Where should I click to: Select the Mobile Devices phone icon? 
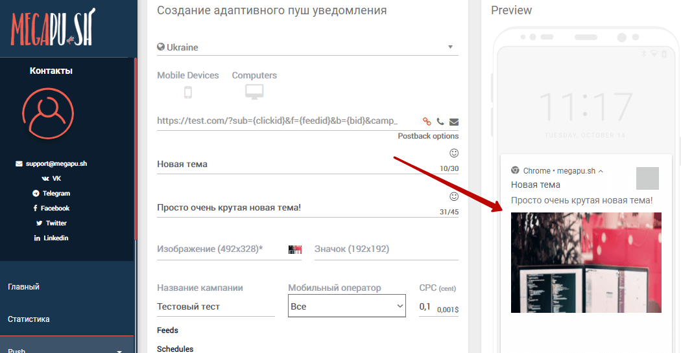pyautogui.click(x=188, y=93)
